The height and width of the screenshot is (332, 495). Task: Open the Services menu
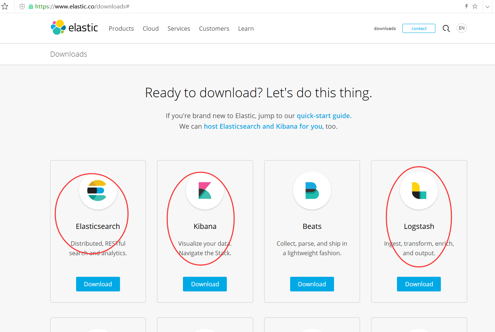179,29
